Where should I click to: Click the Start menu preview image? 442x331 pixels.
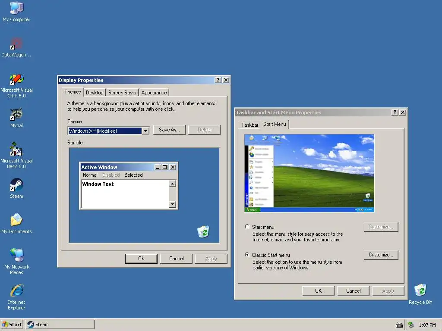pyautogui.click(x=309, y=173)
